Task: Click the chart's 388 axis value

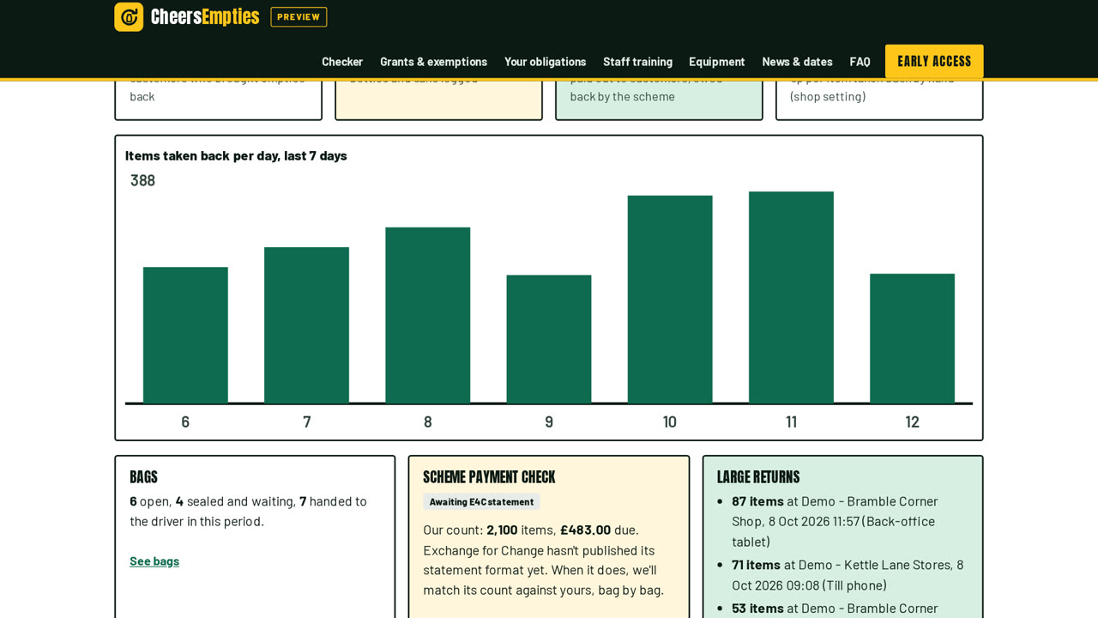Action: click(x=142, y=180)
